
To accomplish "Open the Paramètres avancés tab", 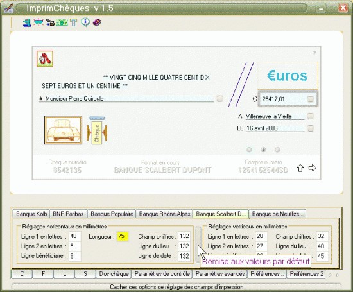I will 220,274.
